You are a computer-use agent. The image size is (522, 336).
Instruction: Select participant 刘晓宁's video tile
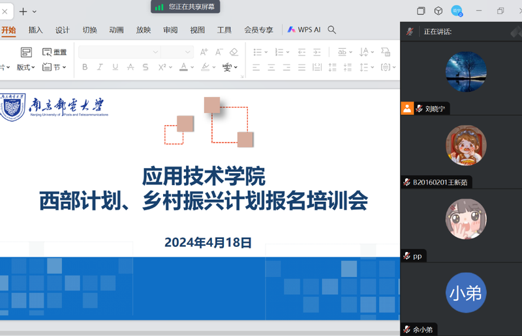point(465,72)
